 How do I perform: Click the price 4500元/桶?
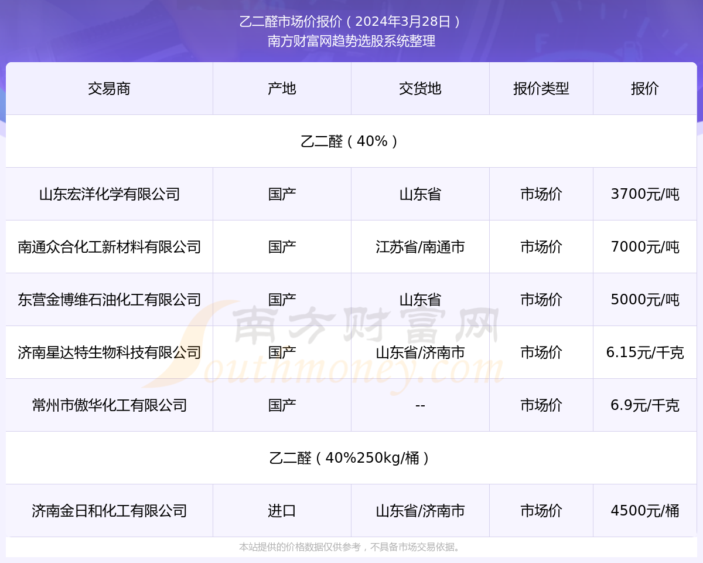point(645,511)
